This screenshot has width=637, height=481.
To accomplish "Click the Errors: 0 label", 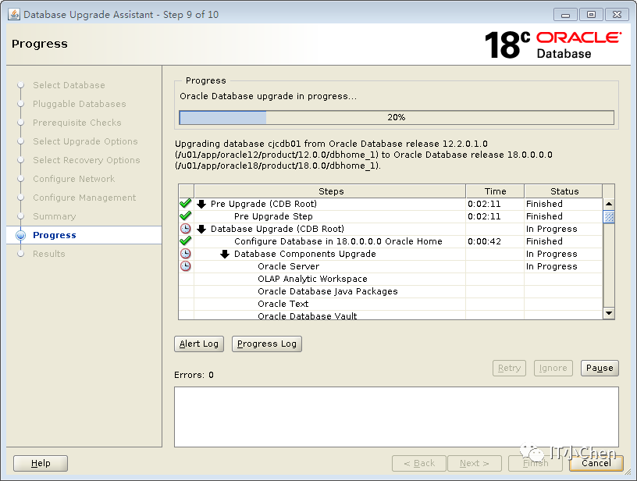I will (194, 375).
